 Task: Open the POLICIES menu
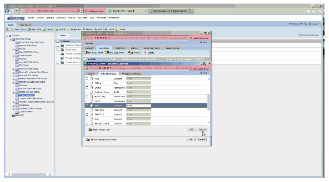(x=82, y=18)
